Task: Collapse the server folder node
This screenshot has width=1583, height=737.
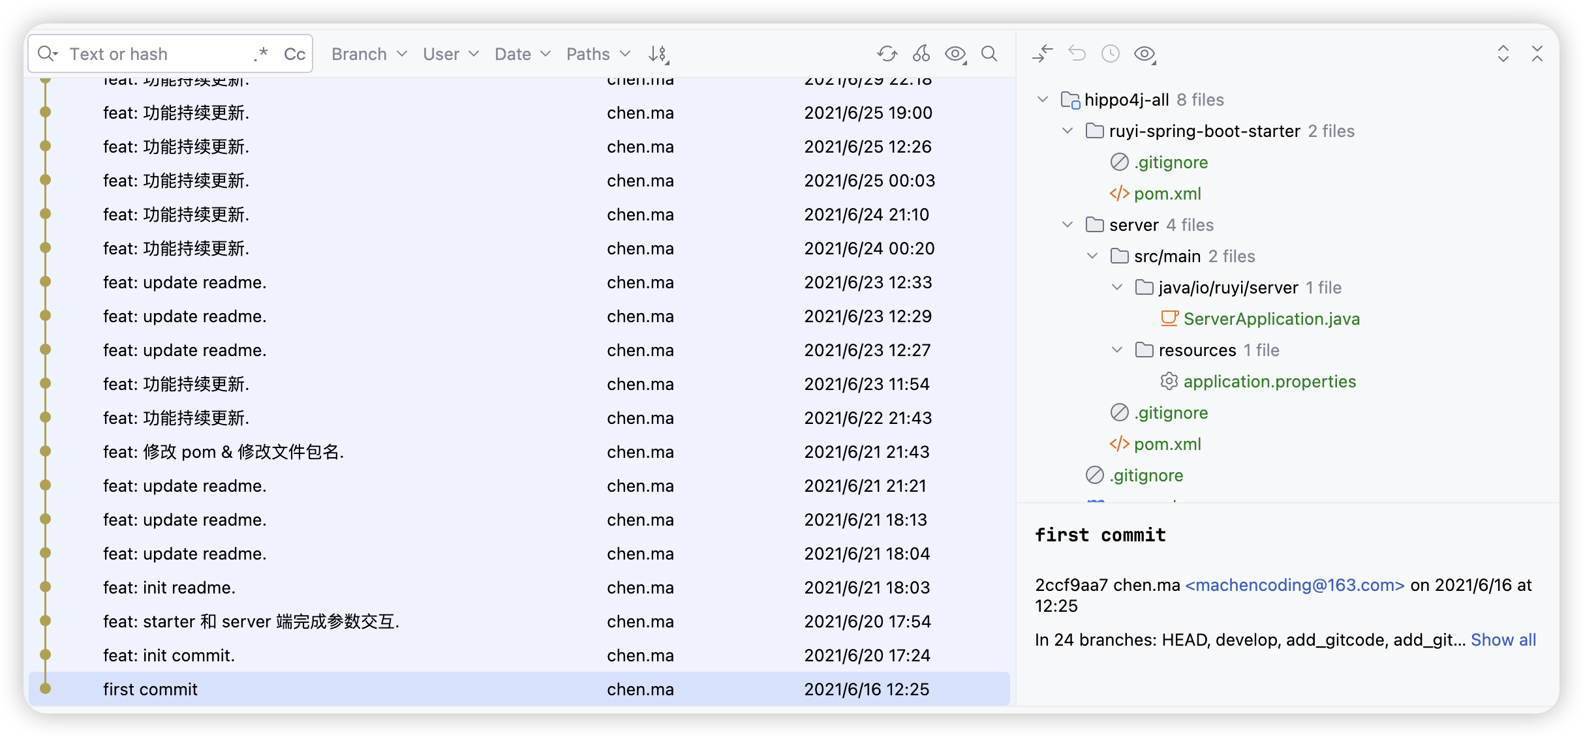Action: pyautogui.click(x=1068, y=225)
